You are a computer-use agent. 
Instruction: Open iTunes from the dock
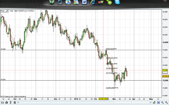[x=68, y=2]
